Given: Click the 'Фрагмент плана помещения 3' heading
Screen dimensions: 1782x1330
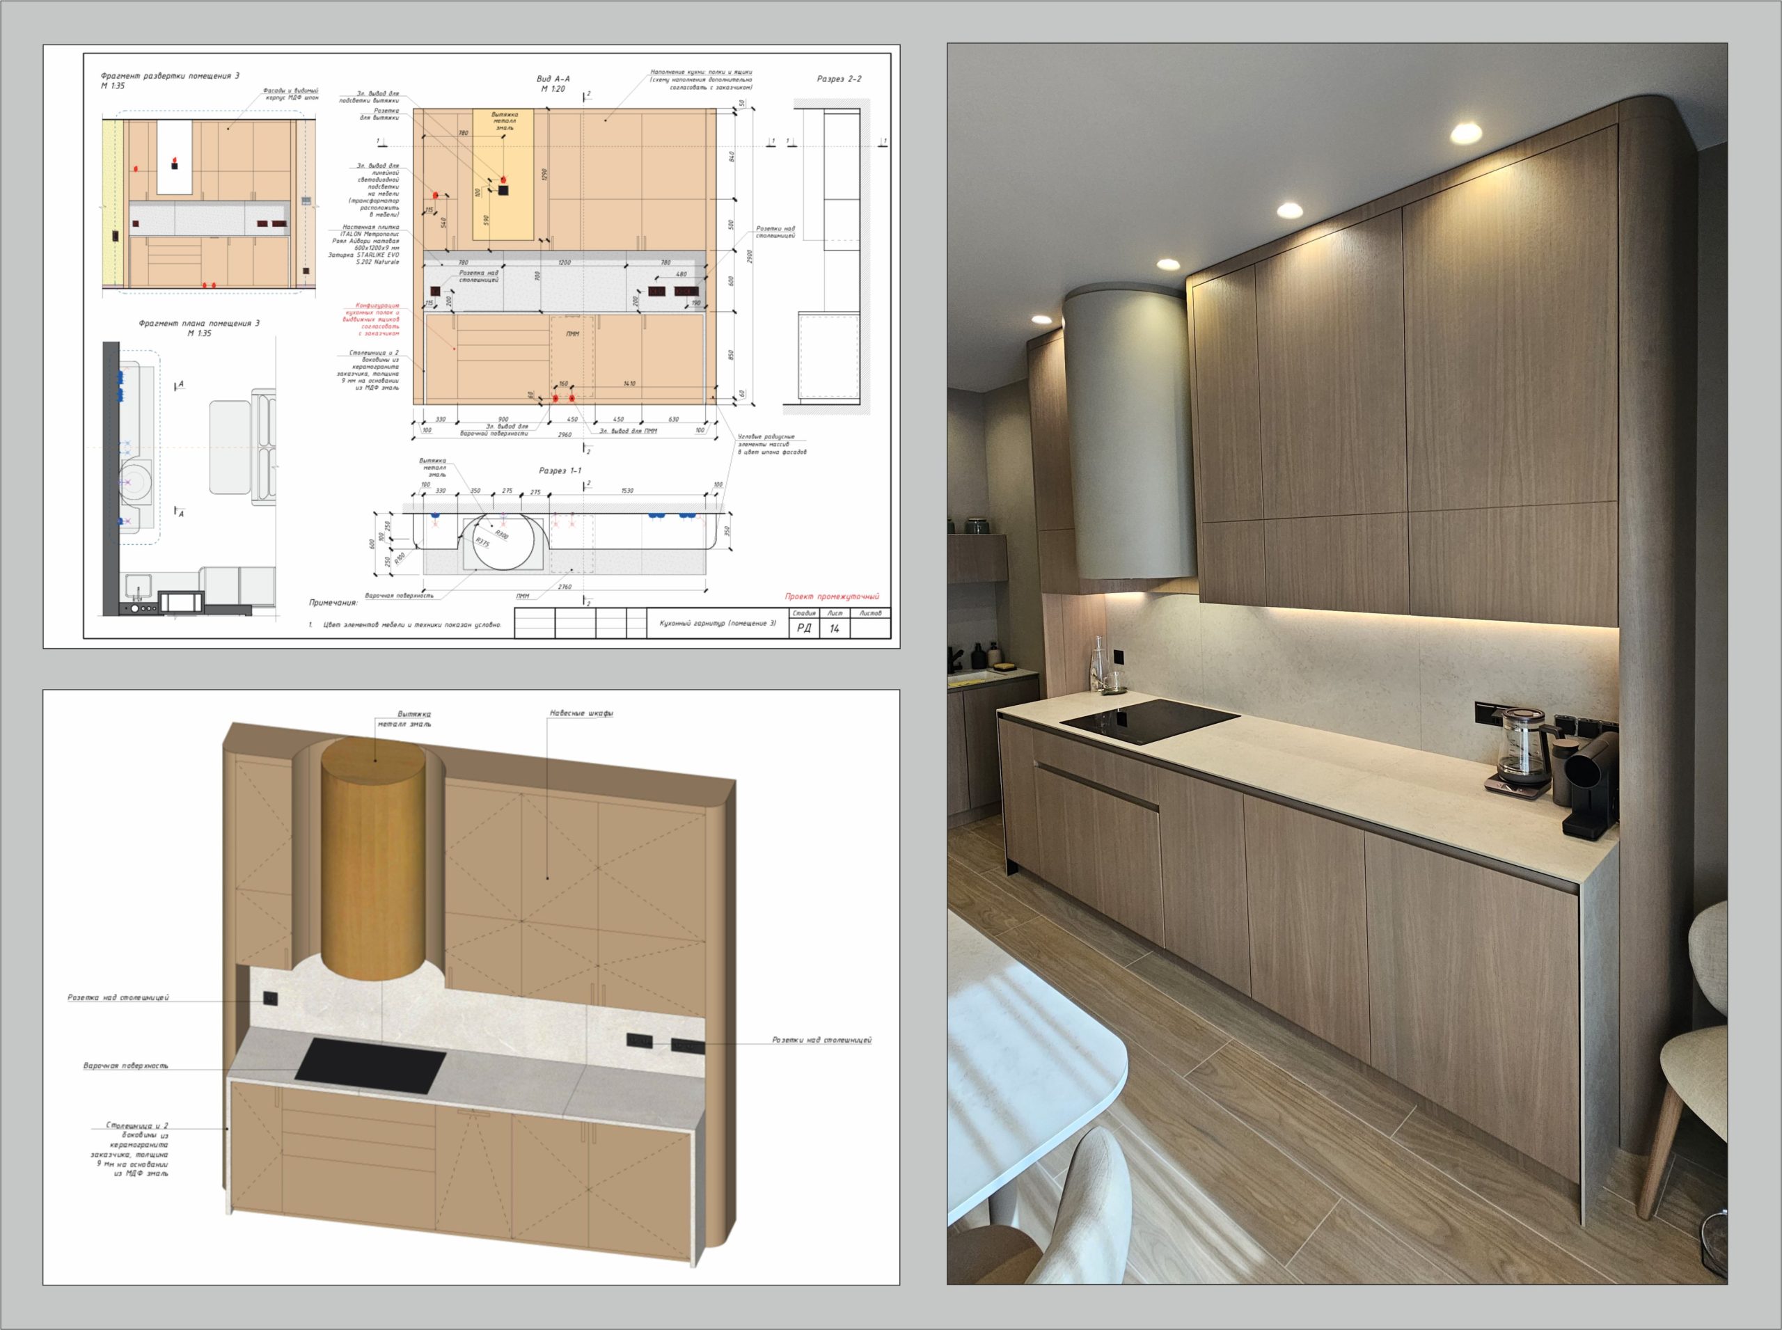Looking at the screenshot, I should click(x=199, y=323).
